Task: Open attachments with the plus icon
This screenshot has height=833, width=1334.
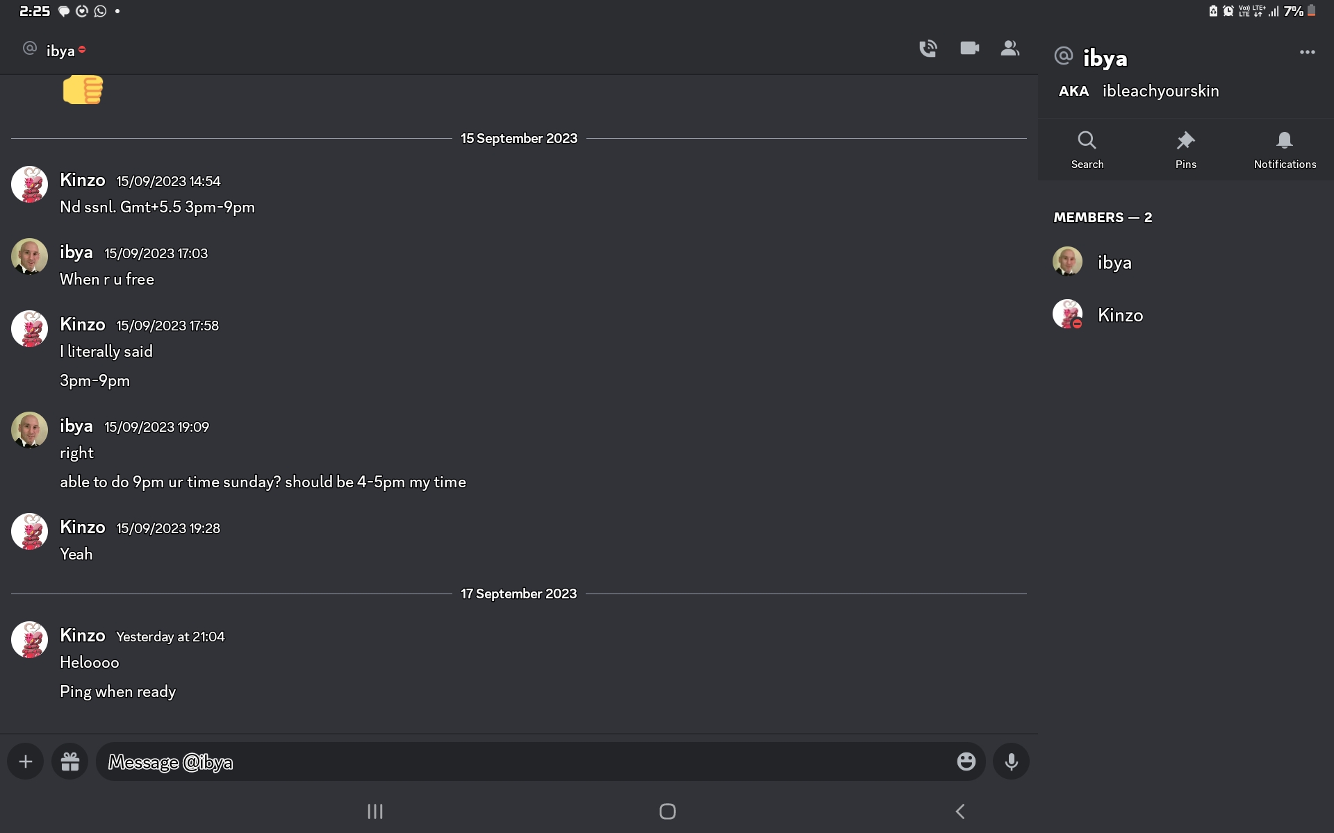Action: click(25, 761)
